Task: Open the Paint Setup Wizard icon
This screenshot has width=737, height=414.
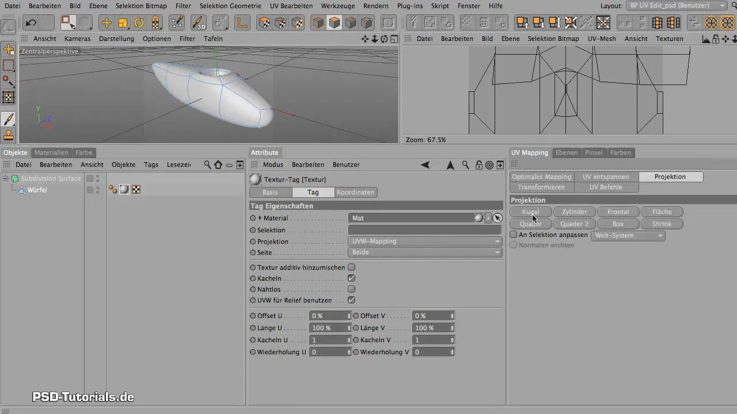Action: [178, 23]
